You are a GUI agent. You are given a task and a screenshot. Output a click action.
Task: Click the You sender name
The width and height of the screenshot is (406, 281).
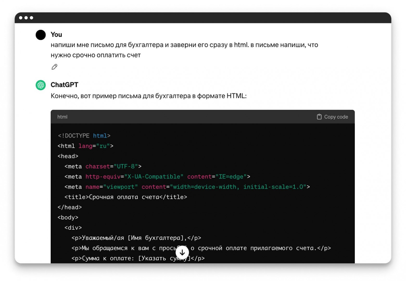pyautogui.click(x=56, y=34)
